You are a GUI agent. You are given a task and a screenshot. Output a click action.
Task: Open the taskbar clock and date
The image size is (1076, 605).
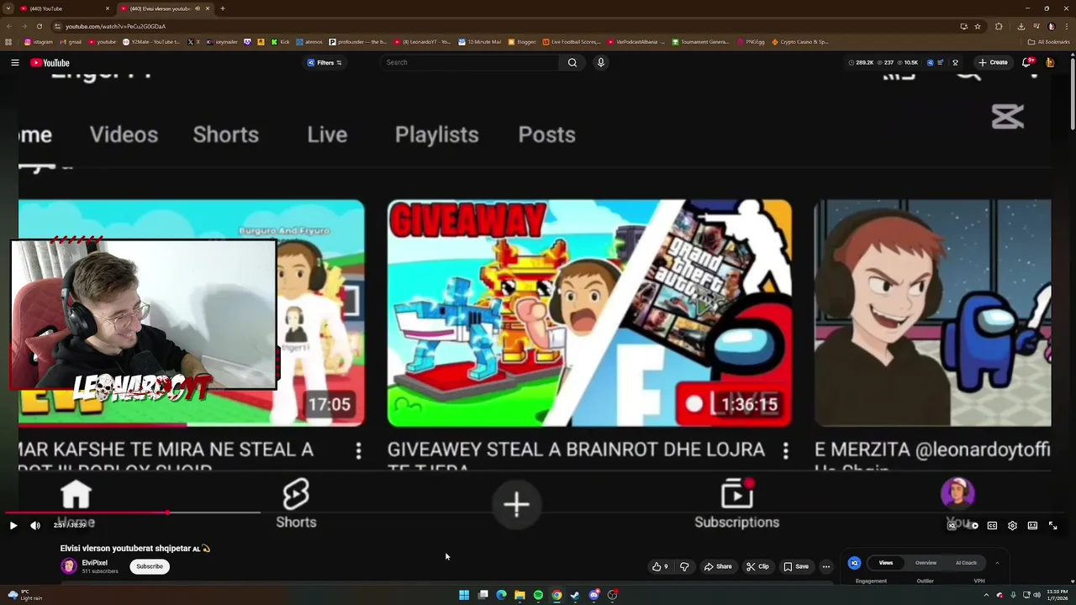[1057, 595]
